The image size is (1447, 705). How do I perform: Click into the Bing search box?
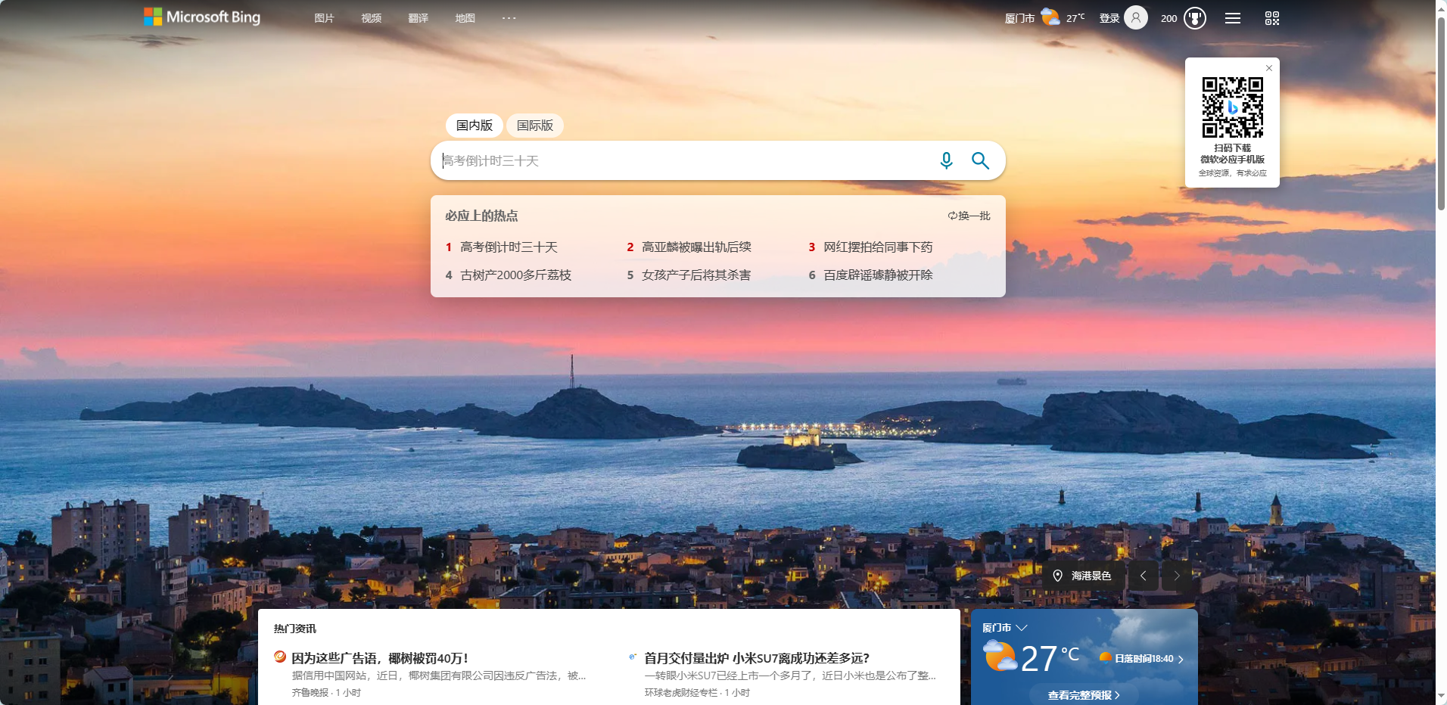681,160
